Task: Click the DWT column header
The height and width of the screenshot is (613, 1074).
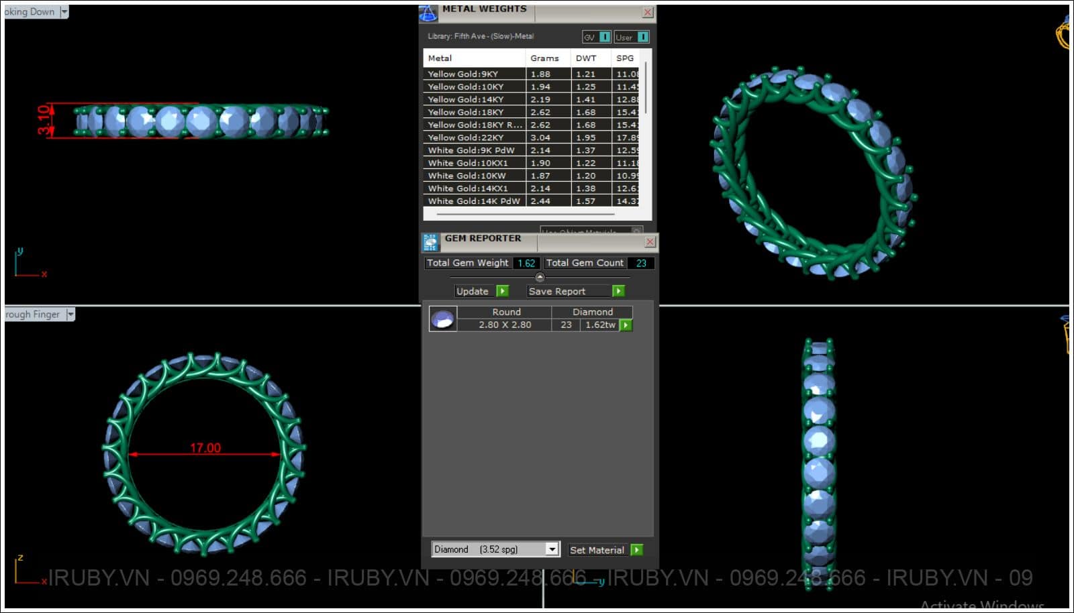Action: click(591, 58)
